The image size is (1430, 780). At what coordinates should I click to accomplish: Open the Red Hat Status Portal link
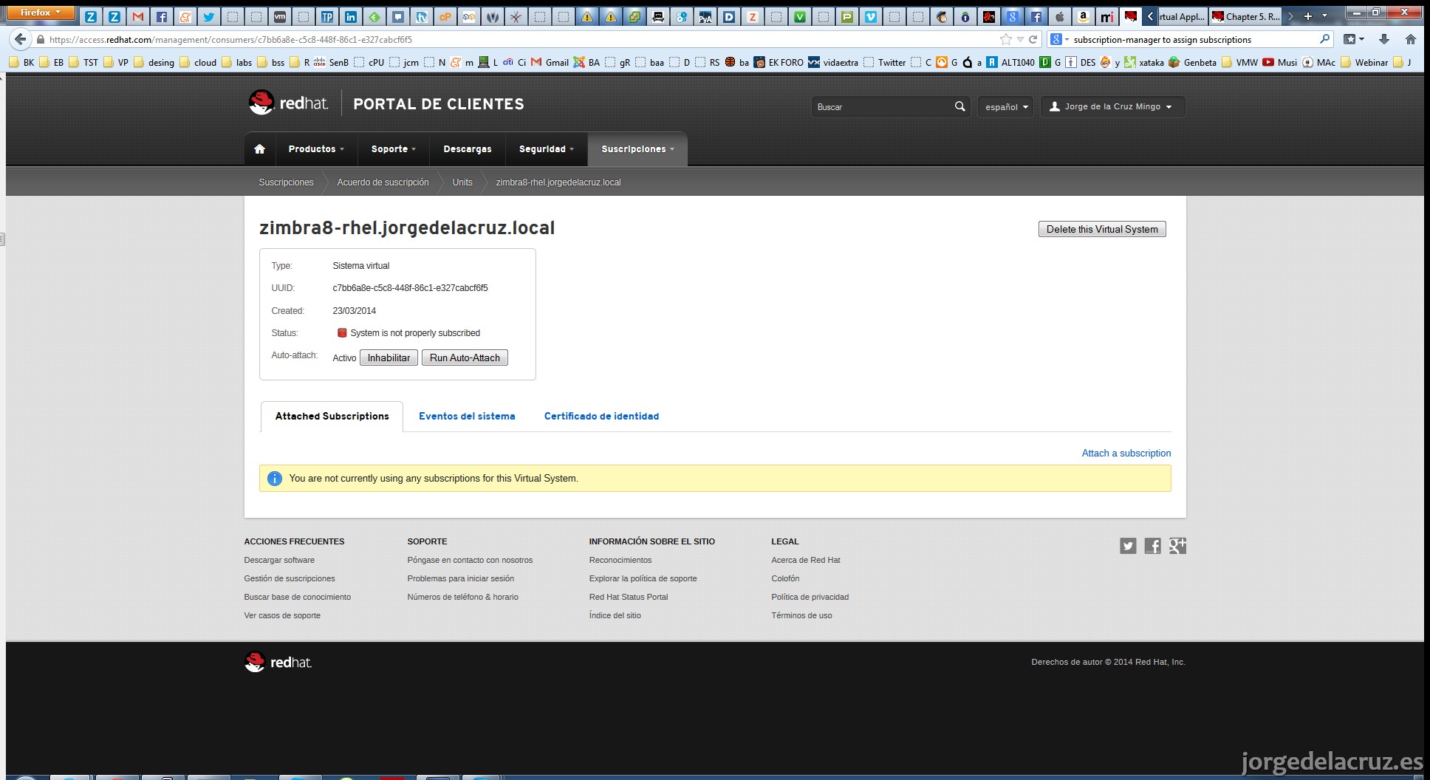click(629, 597)
